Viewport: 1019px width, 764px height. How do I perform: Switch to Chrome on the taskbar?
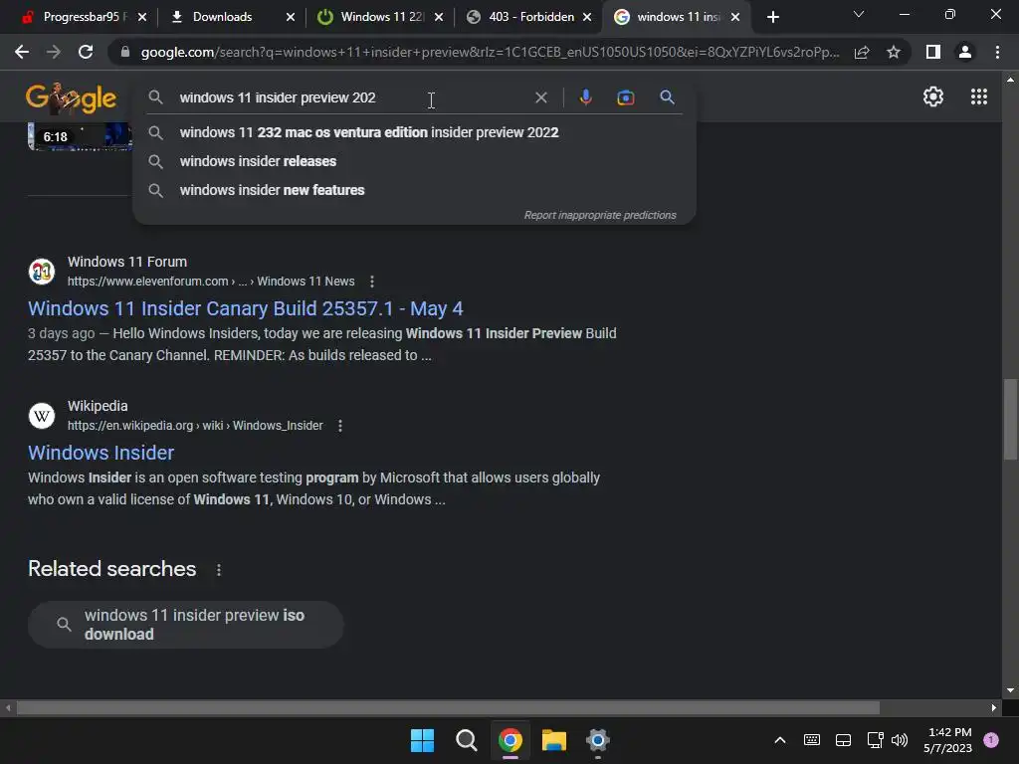[510, 740]
